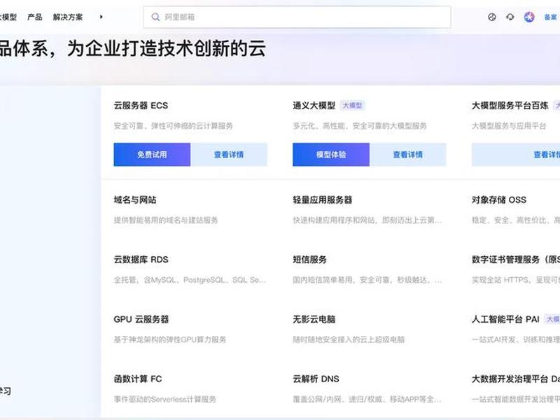This screenshot has width=560, height=420.
Task: Open 对象存储 OSS product
Action: pos(499,200)
